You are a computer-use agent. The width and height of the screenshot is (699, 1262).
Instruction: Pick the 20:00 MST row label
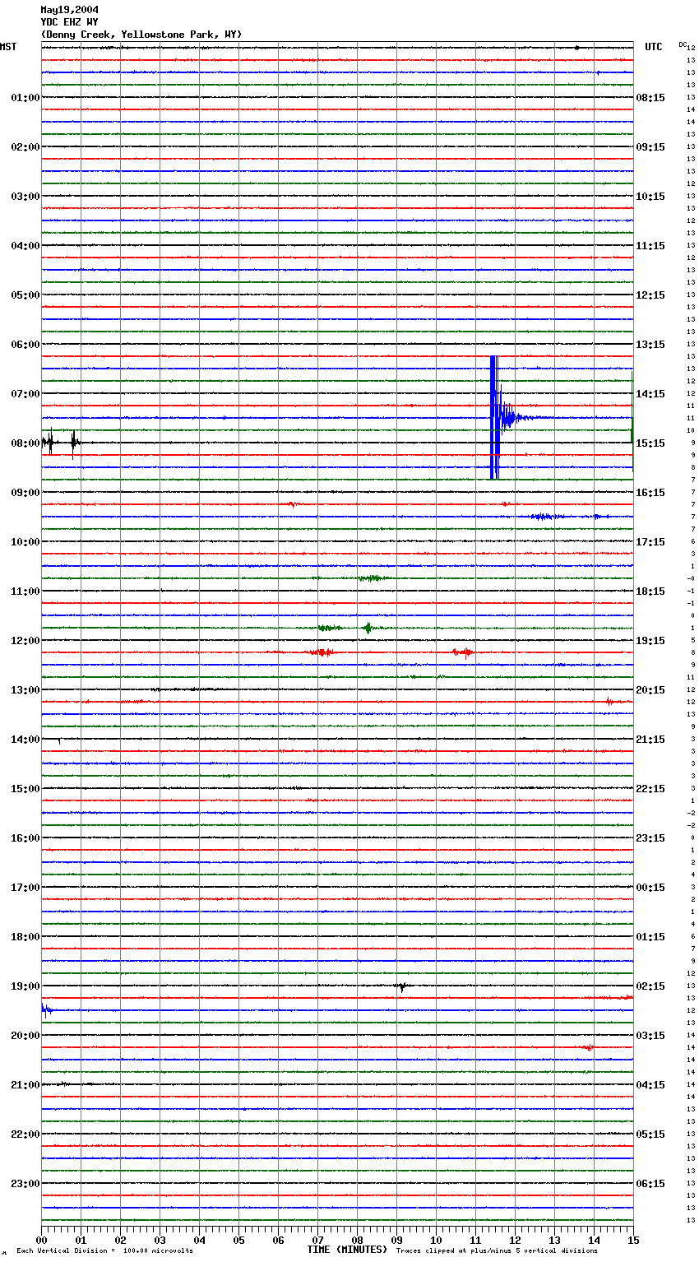tap(25, 1036)
